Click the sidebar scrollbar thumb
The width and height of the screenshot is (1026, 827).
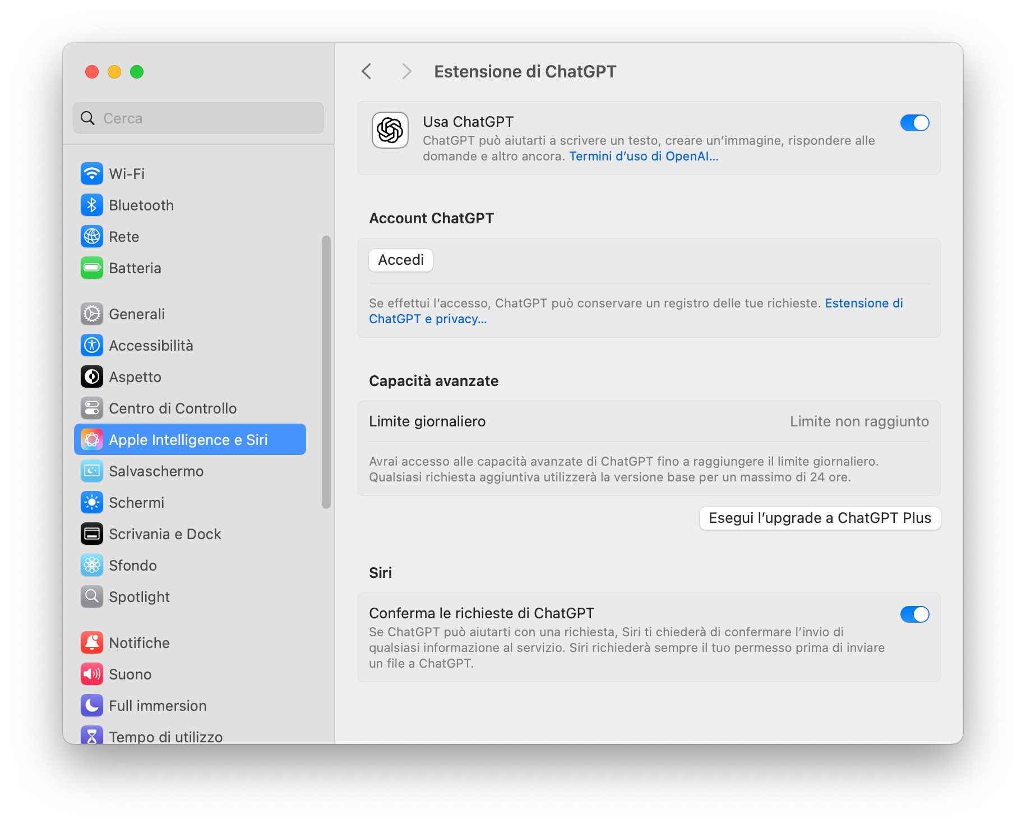[326, 373]
